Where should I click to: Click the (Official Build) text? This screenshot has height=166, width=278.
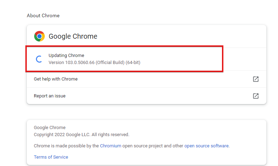110,63
